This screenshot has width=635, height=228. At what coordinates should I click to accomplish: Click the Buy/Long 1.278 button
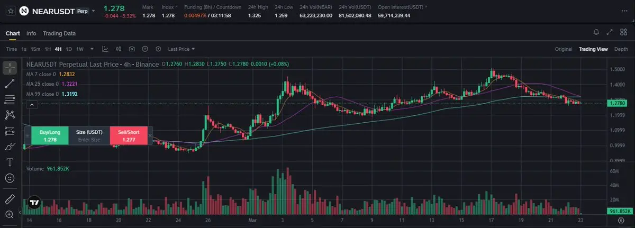pos(50,135)
